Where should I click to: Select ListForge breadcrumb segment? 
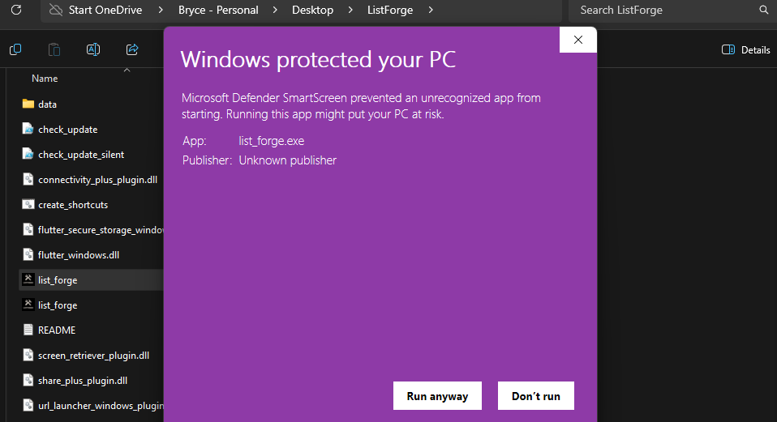pos(390,10)
